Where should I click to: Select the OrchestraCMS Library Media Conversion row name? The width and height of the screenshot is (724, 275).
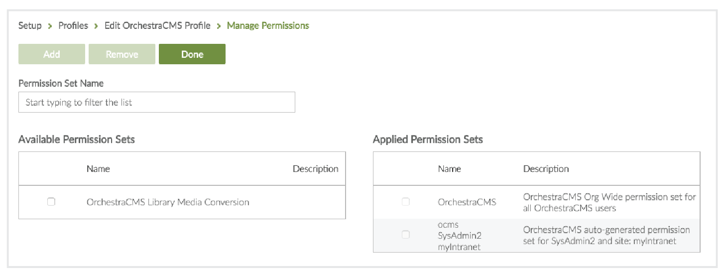coord(168,202)
